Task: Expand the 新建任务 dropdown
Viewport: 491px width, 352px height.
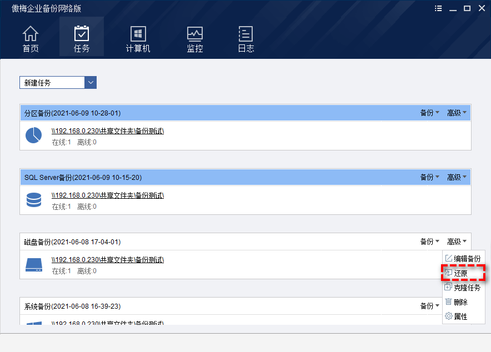Action: (x=91, y=83)
